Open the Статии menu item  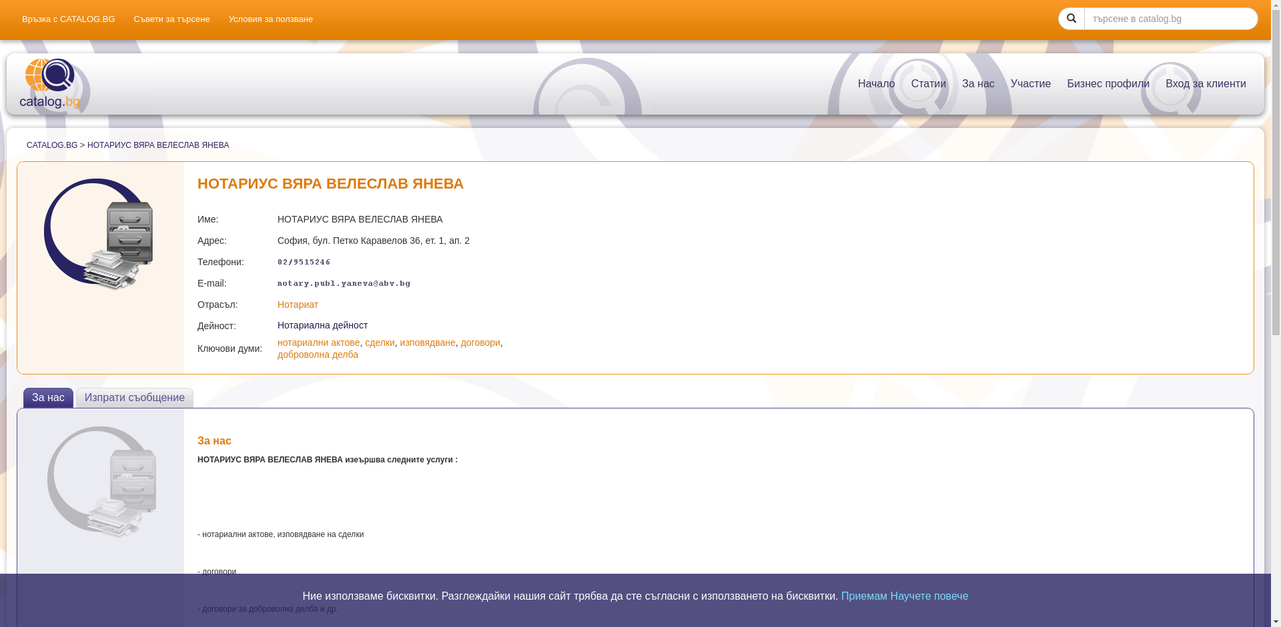point(928,84)
